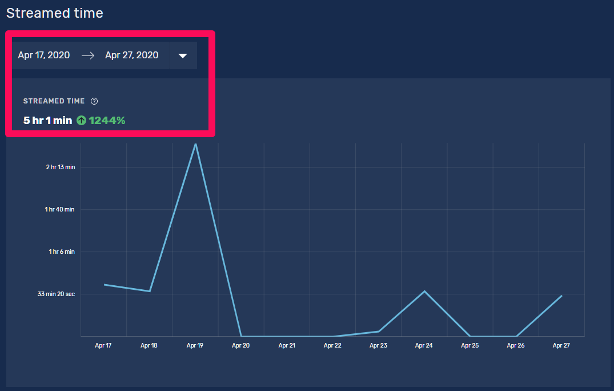
Task: Click the line's first point above Apr 17
Action: click(105, 285)
